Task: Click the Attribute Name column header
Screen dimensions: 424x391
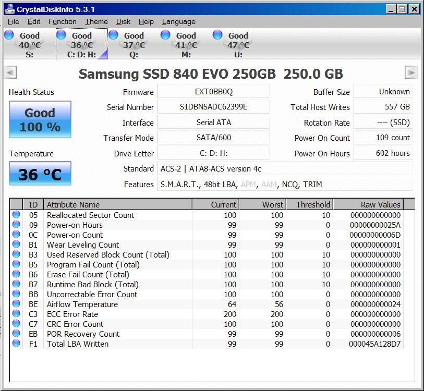Action: [x=118, y=204]
